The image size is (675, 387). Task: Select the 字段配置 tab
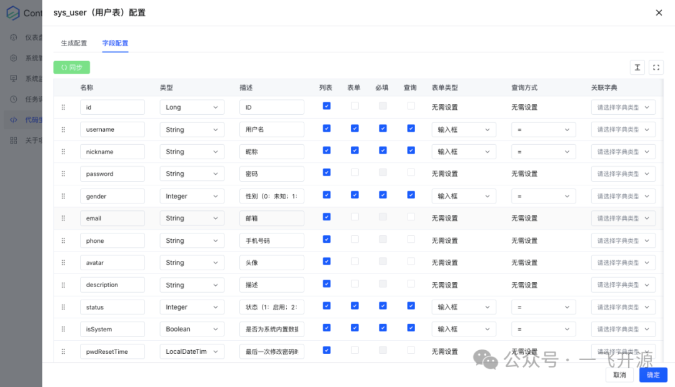(x=116, y=43)
